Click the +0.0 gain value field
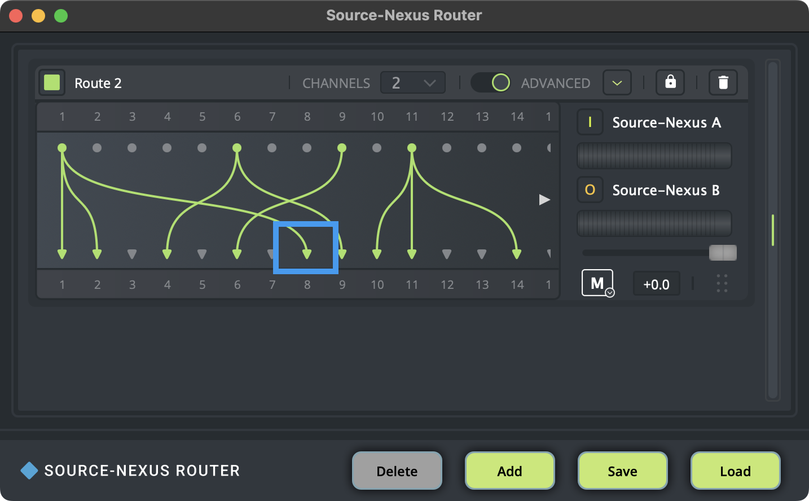The image size is (809, 501). [656, 284]
